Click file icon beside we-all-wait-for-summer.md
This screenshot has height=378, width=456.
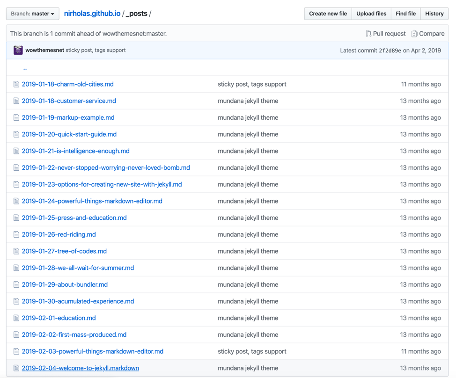coord(16,268)
